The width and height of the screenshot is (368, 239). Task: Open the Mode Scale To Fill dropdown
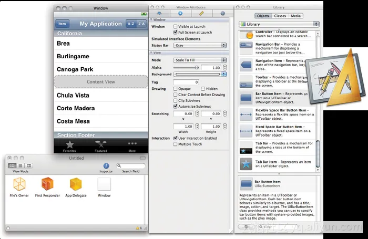[200, 60]
